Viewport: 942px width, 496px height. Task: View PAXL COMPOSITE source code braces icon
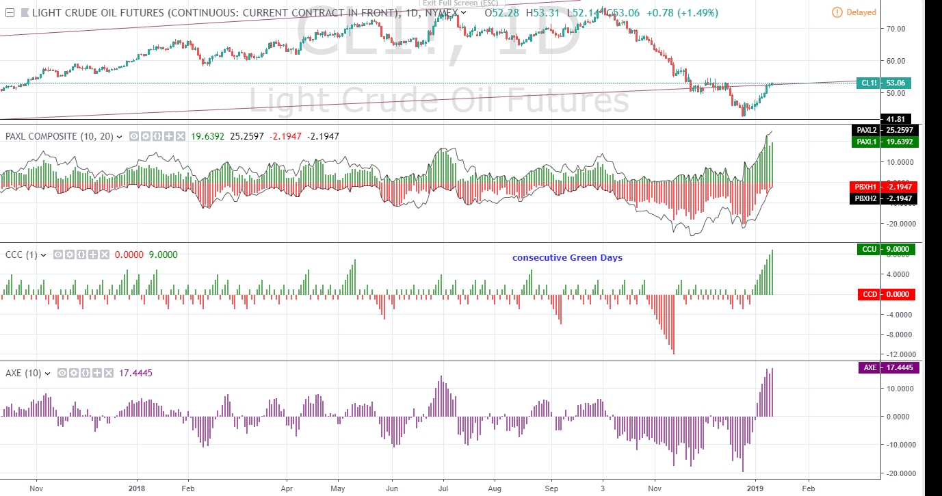click(x=157, y=136)
